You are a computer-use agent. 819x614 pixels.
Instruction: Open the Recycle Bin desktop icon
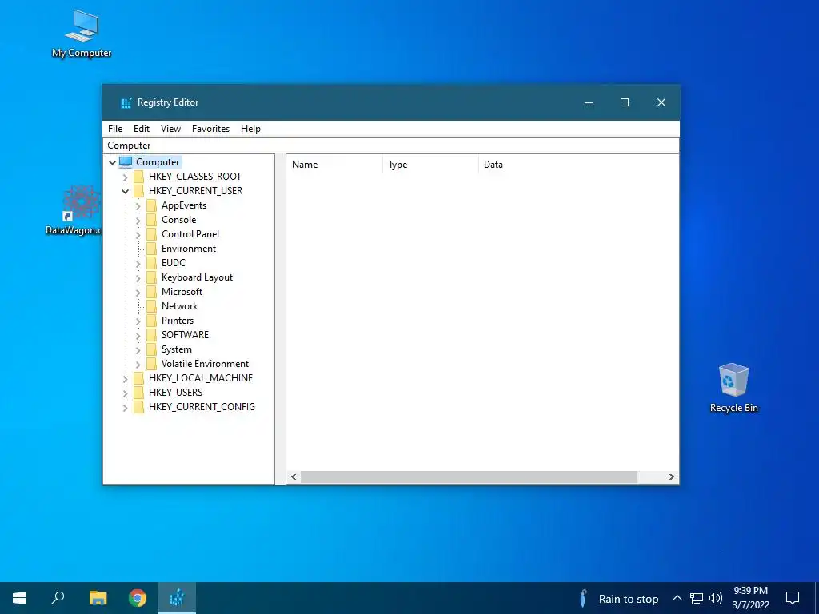(734, 388)
